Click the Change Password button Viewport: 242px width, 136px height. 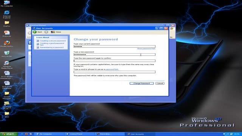tap(141, 83)
